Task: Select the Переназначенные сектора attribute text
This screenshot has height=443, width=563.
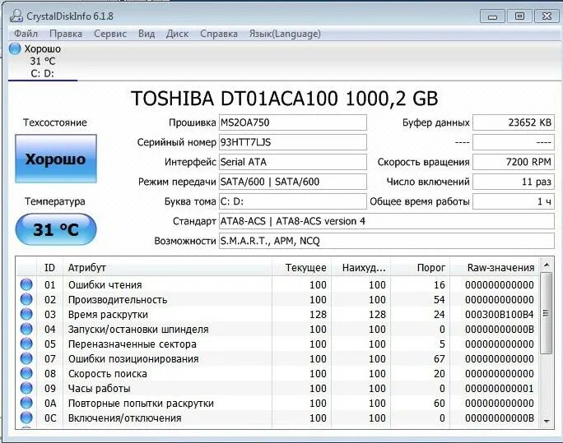Action: [133, 344]
